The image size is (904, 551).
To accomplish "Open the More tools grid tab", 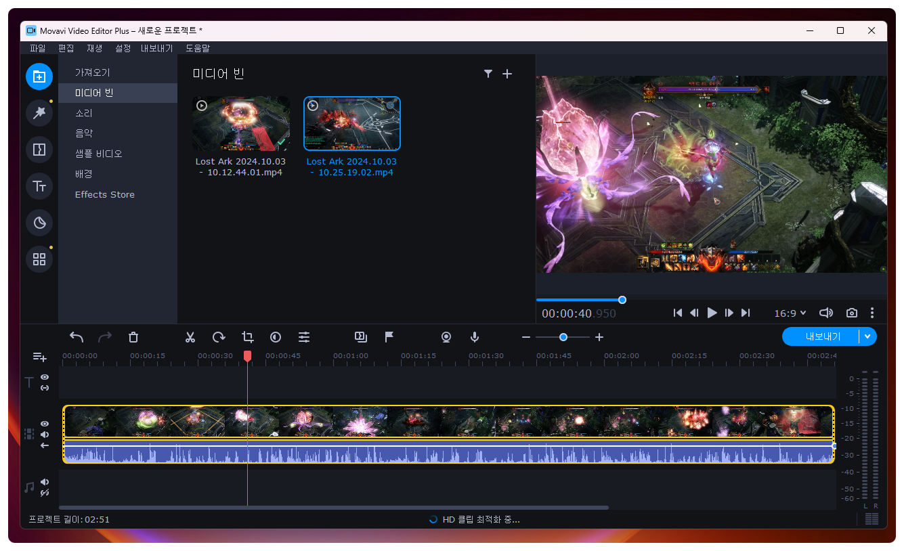I will click(39, 259).
